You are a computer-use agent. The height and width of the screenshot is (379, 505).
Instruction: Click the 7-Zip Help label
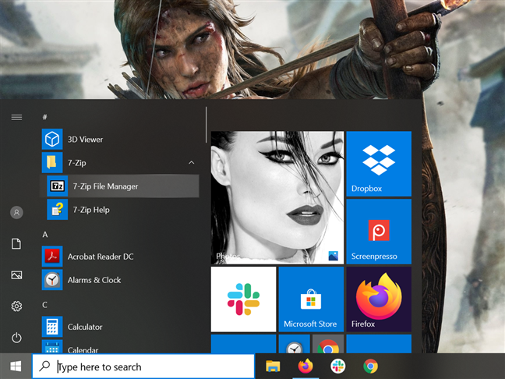[91, 210]
